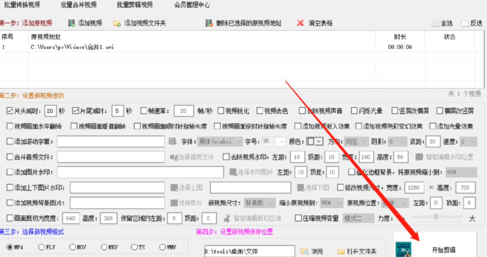Click the 智能编辑水印位置 icon
The image size is (487, 257).
tap(419, 157)
